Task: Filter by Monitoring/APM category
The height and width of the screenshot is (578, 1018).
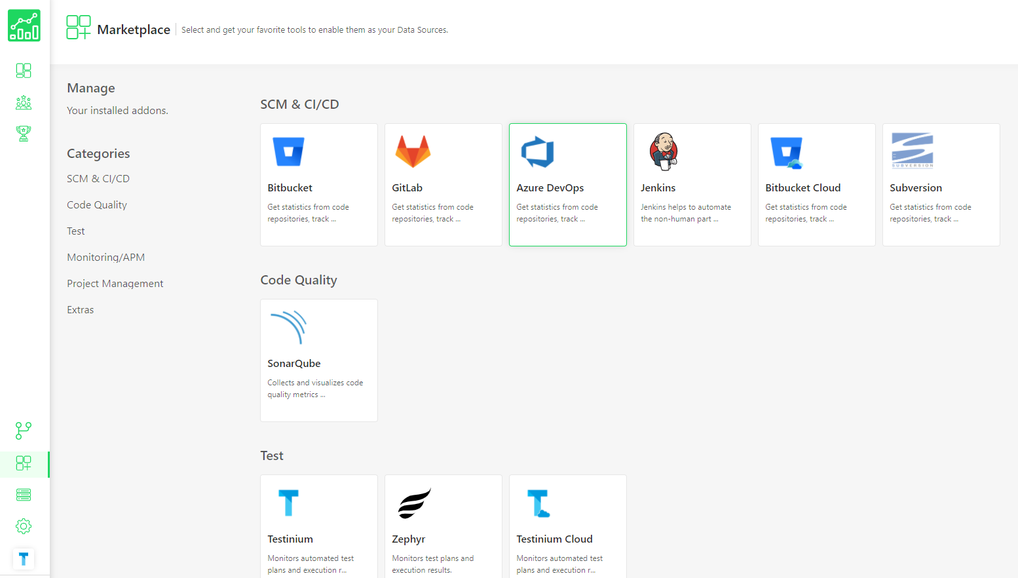Action: 106,257
